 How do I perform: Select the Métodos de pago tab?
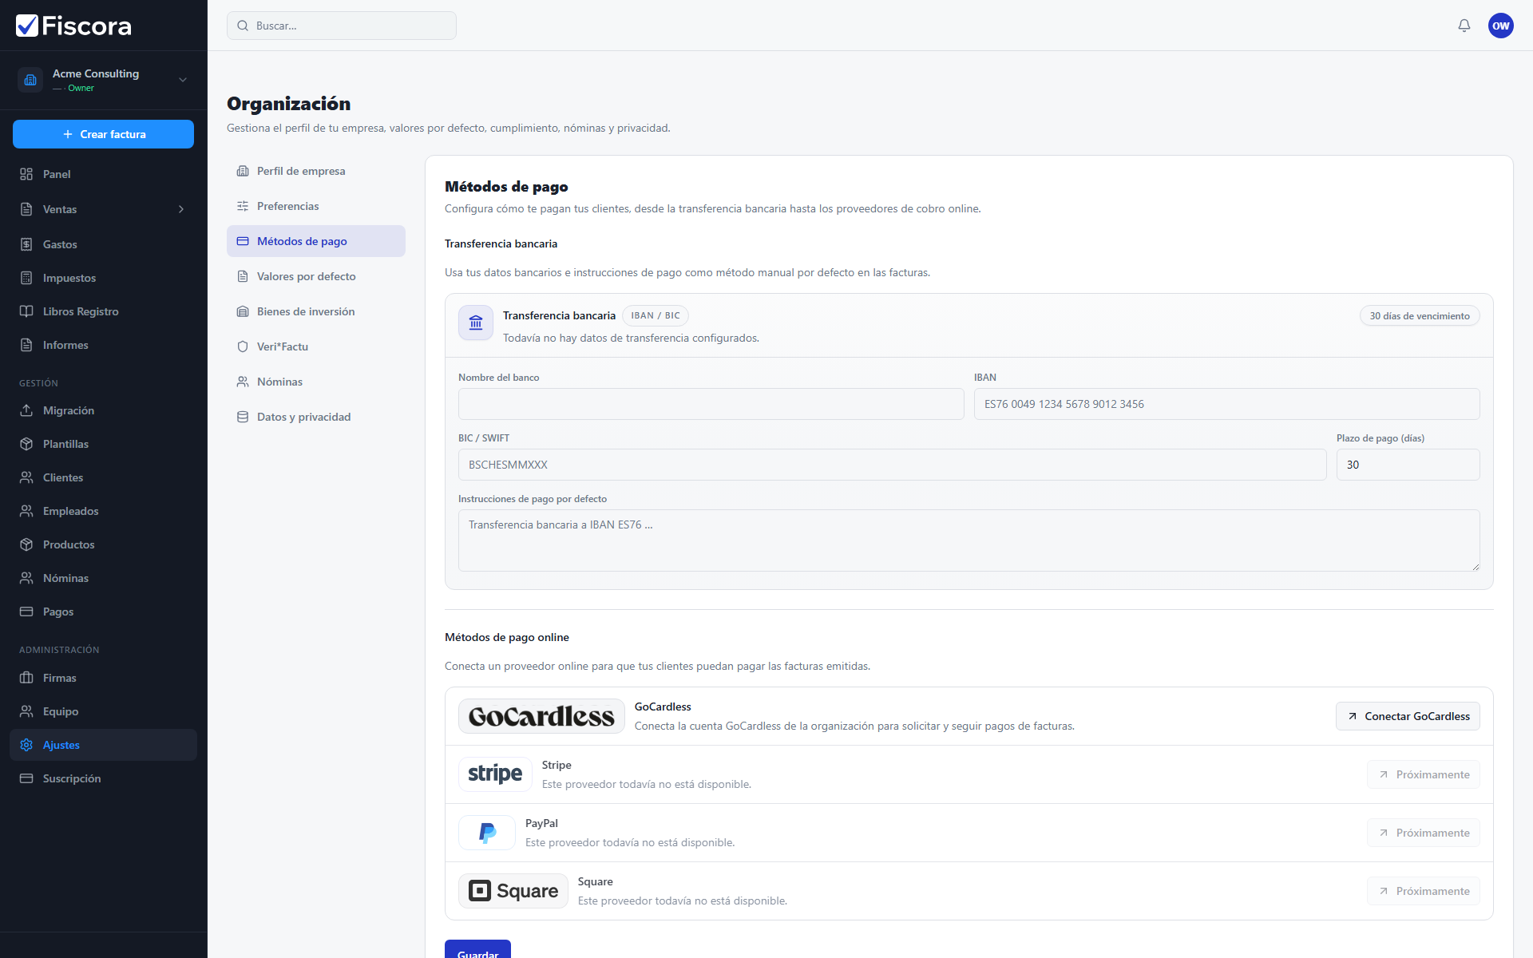[x=316, y=241]
